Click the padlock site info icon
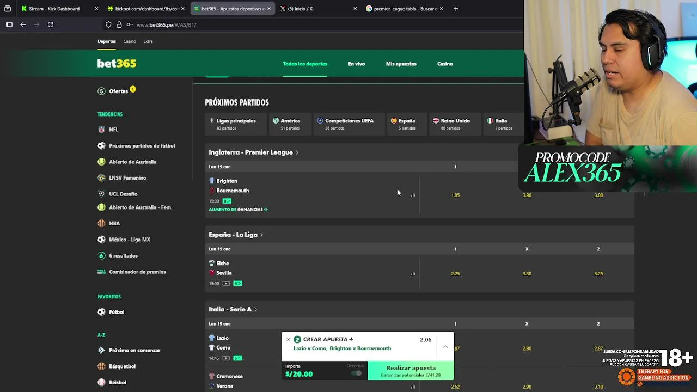The image size is (697, 392). pyautogui.click(x=119, y=24)
